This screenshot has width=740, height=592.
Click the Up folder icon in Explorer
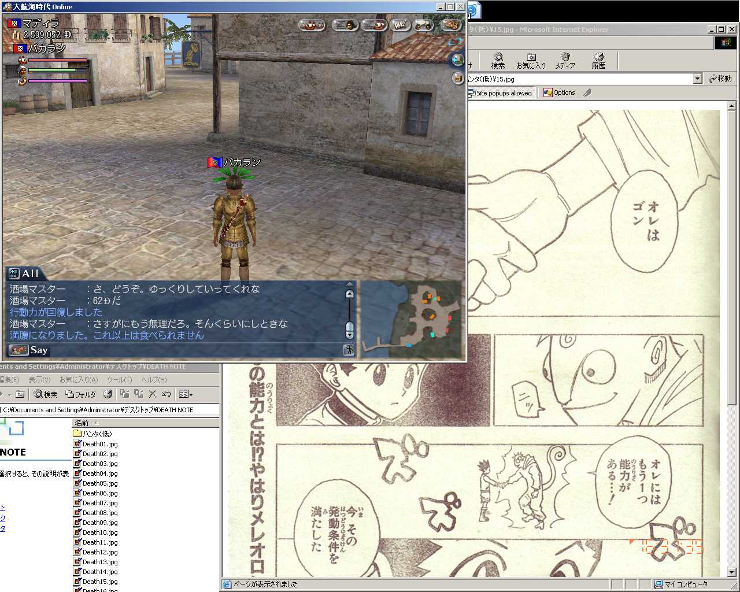pyautogui.click(x=20, y=394)
